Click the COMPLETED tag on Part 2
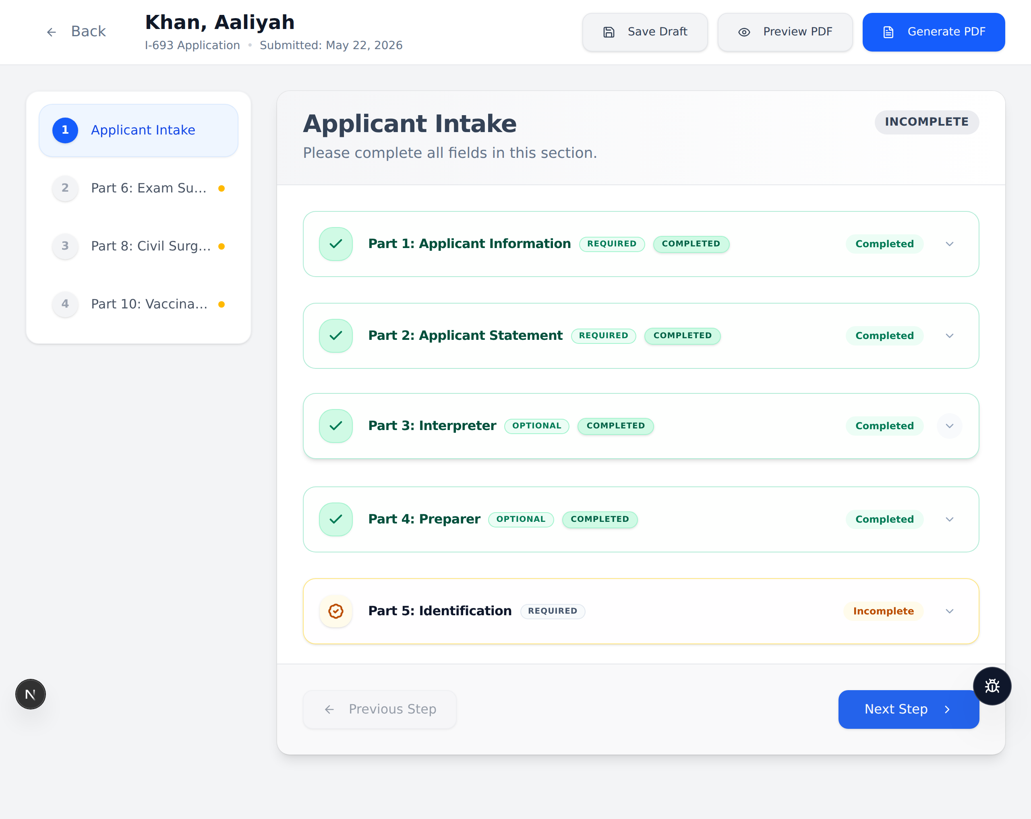Screen dimensions: 1031x819 [x=682, y=336]
